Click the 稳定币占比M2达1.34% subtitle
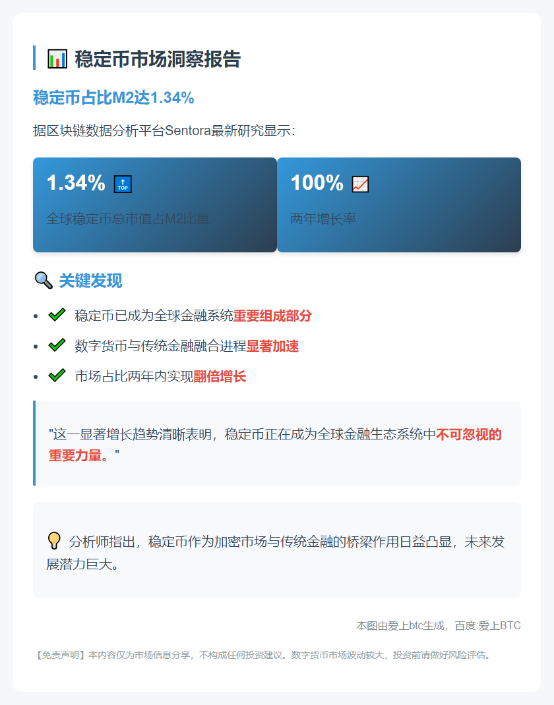The height and width of the screenshot is (705, 554). pyautogui.click(x=113, y=98)
